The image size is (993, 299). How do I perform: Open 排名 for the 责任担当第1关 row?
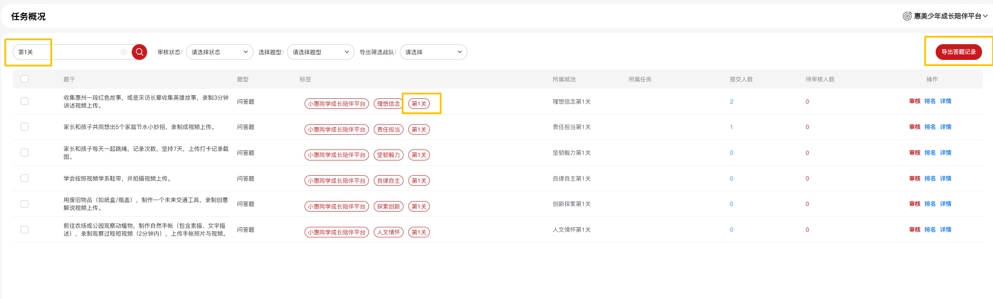coord(930,127)
